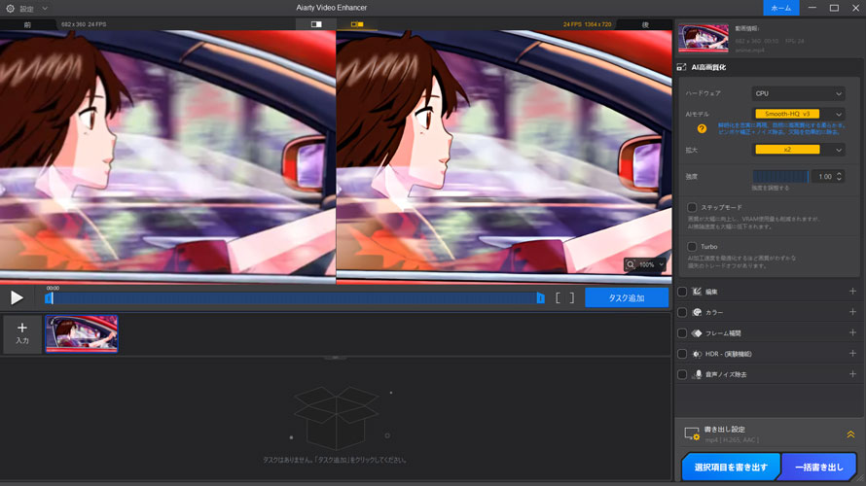Image resolution: width=866 pixels, height=486 pixels.
Task: Click the timeline trim track
Action: tap(295, 297)
